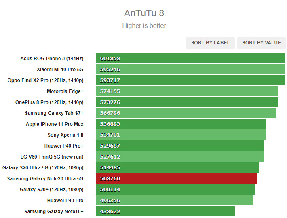Select the Asus ROG Phone 3 (144Hz) label

pos(52,59)
